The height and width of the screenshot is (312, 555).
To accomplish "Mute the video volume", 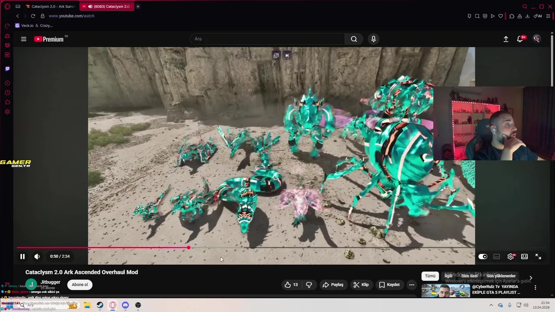I will tap(37, 257).
